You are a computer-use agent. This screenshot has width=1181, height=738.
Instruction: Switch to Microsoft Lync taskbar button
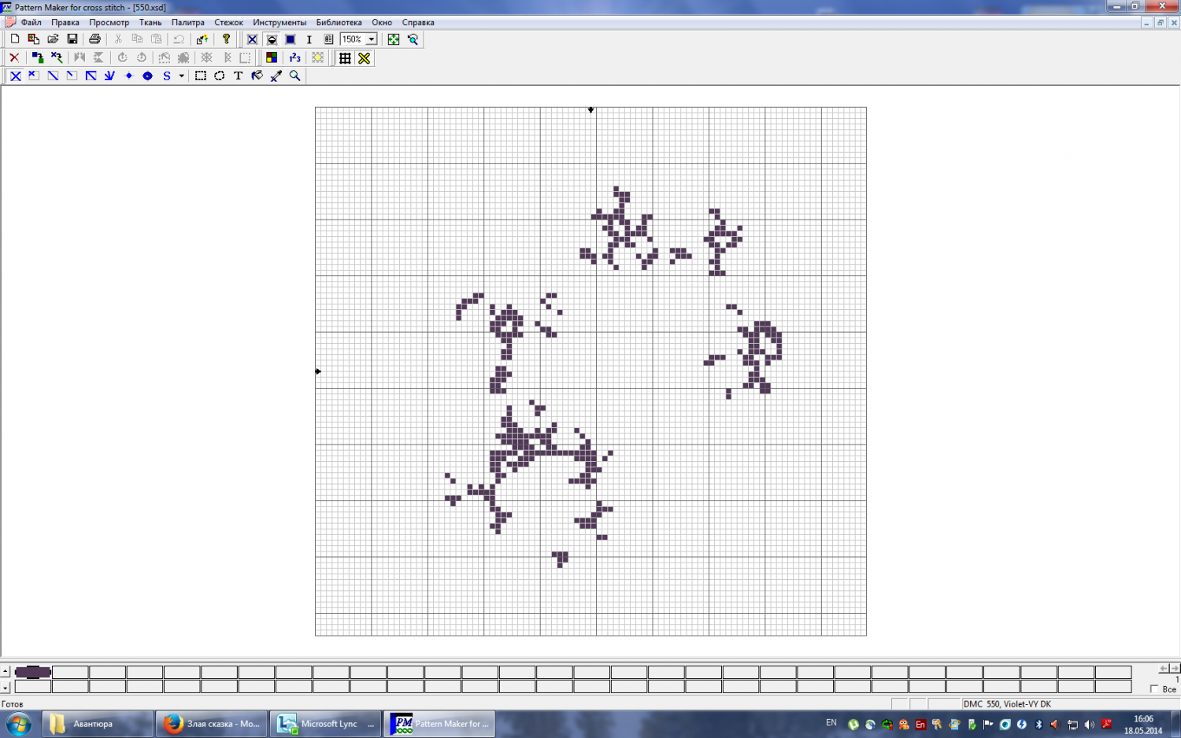click(x=324, y=724)
